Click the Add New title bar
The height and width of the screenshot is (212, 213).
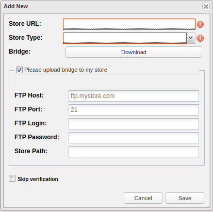(x=102, y=7)
